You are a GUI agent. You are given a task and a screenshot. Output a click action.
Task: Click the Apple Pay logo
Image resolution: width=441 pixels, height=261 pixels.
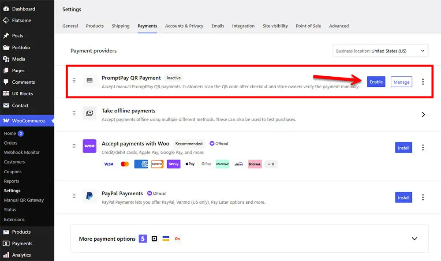[x=190, y=164]
